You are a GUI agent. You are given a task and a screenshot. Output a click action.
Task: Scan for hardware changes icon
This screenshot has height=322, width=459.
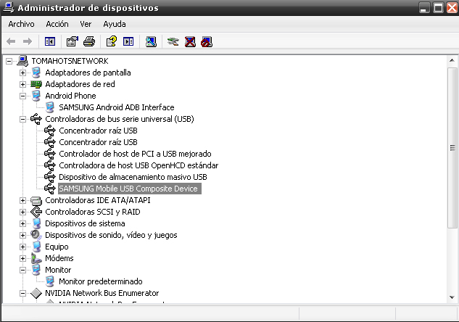(151, 41)
